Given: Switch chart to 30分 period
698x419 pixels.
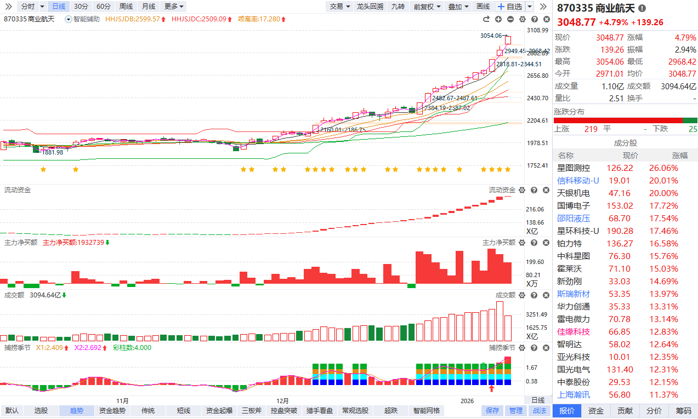Looking at the screenshot, I should tap(81, 7).
